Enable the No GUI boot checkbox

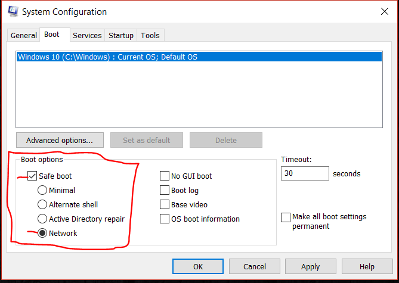[165, 176]
